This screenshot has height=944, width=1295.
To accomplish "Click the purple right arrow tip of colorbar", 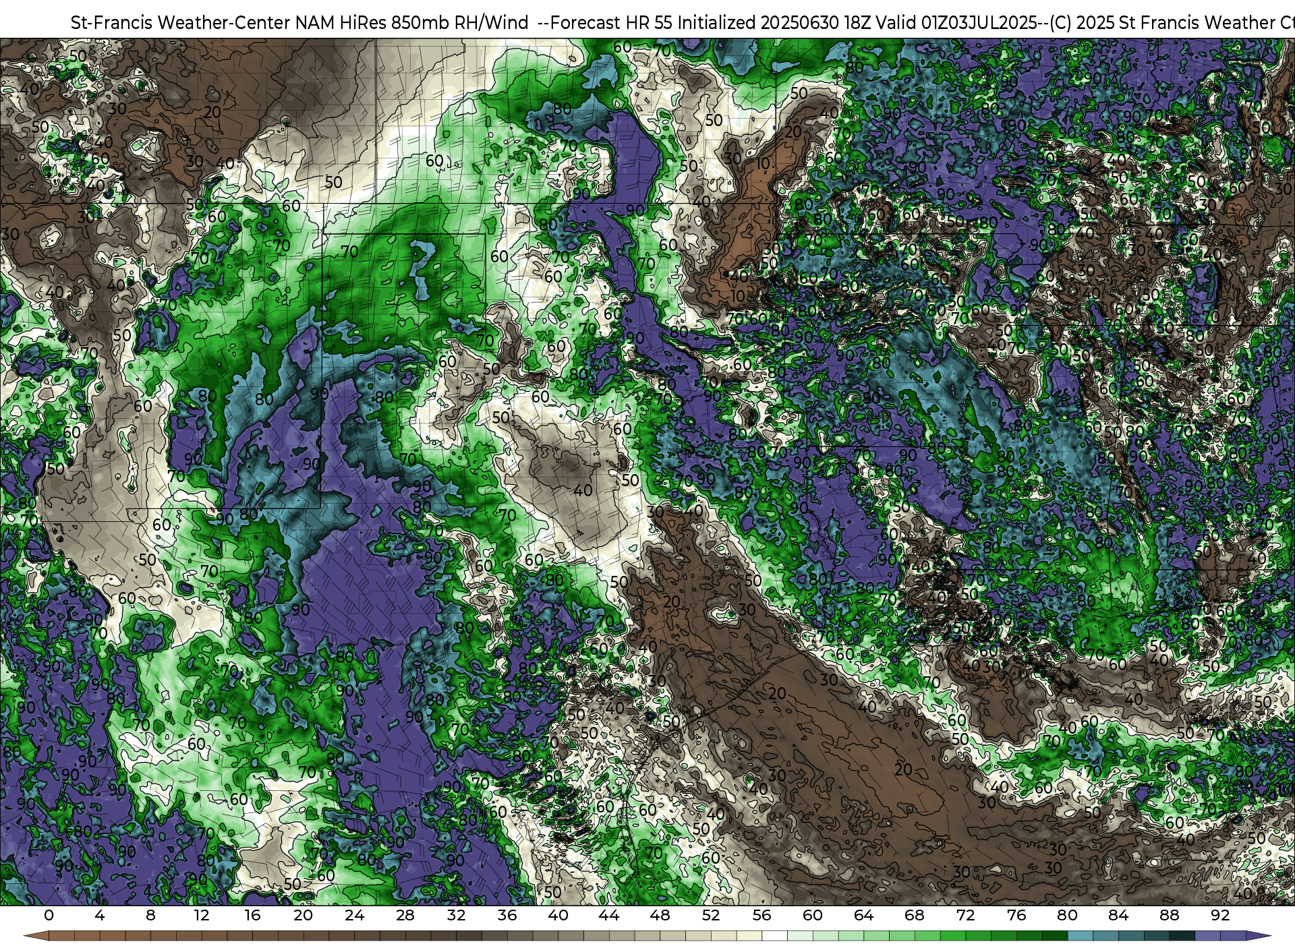I will 1257,936.
